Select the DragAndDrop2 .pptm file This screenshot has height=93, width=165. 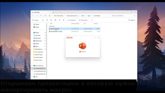pyautogui.click(x=75, y=32)
